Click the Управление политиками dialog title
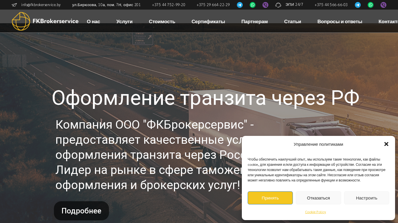 [x=318, y=144]
